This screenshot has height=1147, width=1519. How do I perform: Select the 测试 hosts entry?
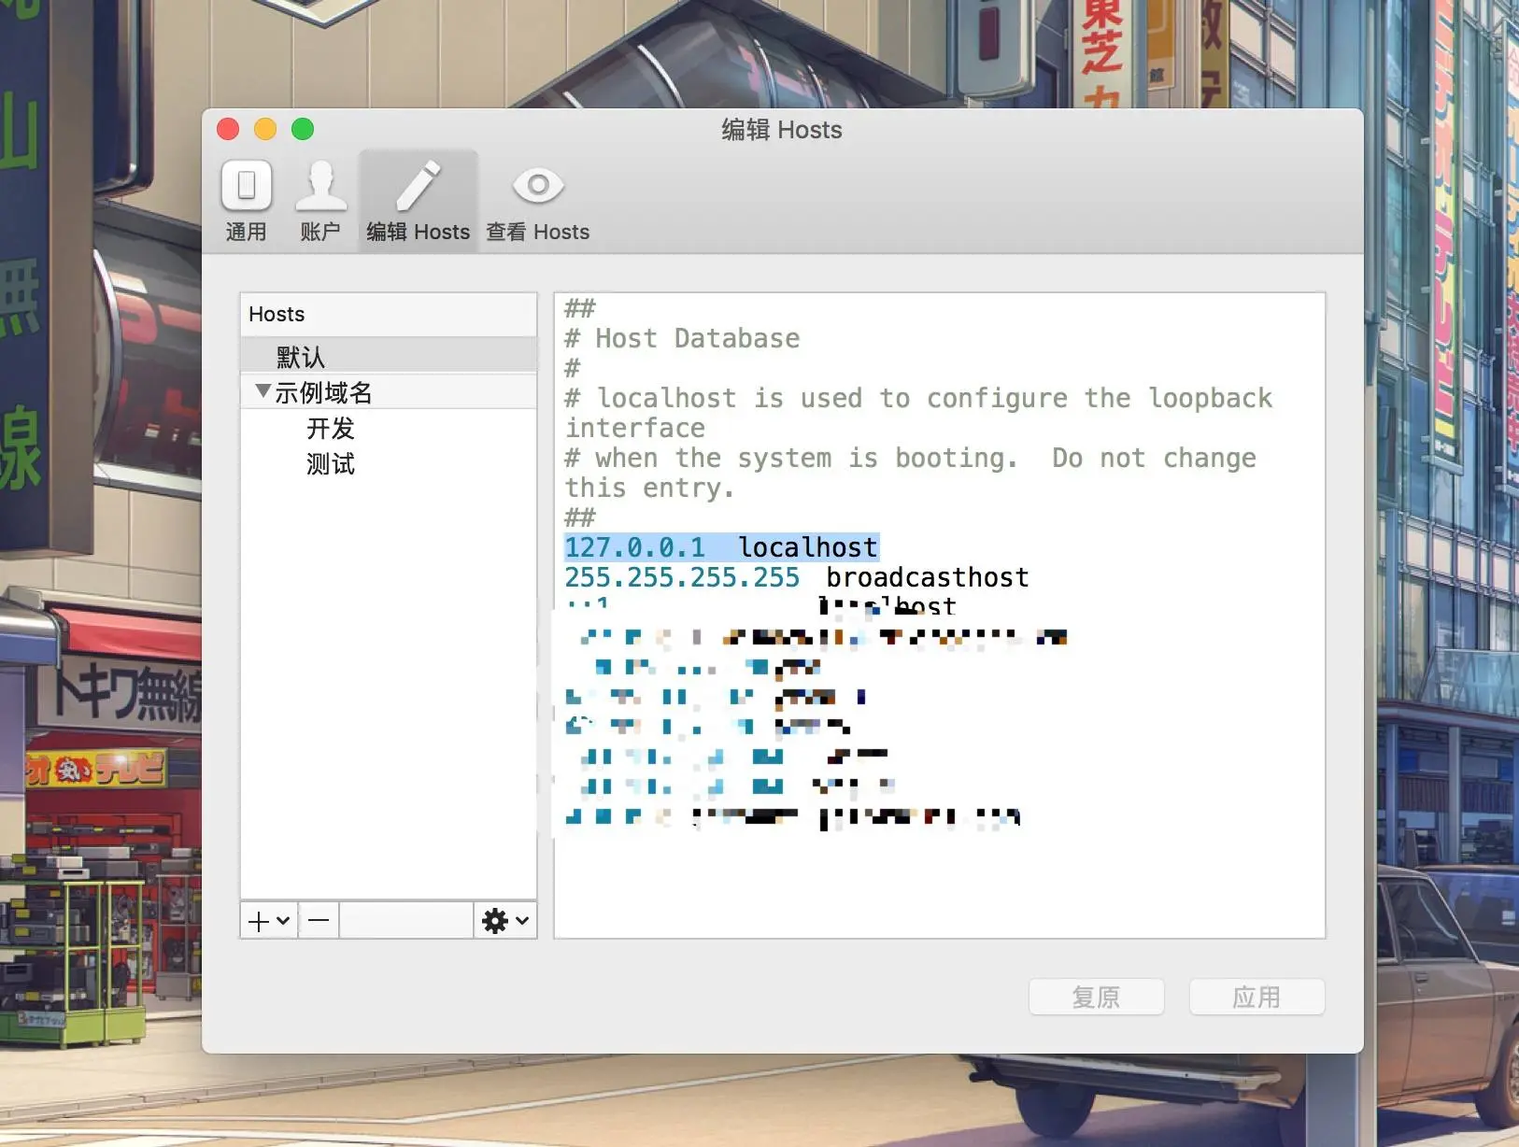point(389,464)
